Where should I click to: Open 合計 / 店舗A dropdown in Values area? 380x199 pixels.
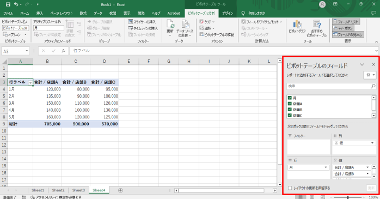(367, 167)
